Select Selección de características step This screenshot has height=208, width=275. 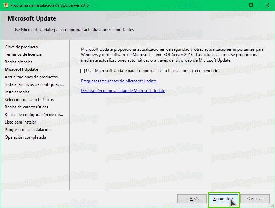[29, 100]
